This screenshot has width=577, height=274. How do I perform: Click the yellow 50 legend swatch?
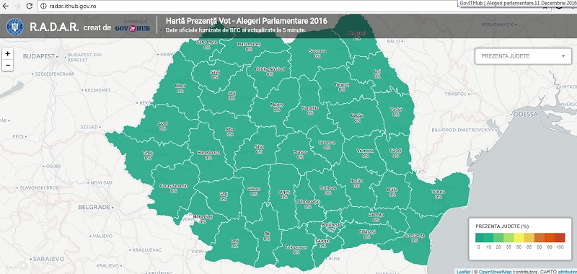pos(519,237)
